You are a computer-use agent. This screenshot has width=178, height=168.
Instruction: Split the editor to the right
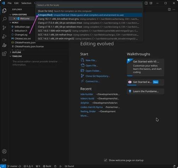(169, 10)
